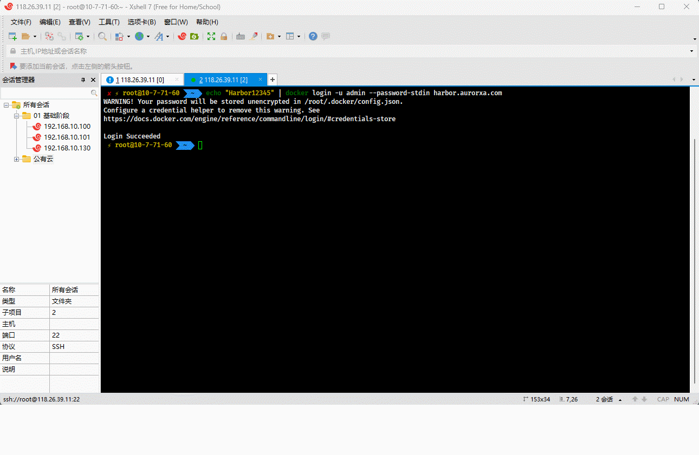The width and height of the screenshot is (699, 455).
Task: Open session 192.168.10.101
Action: tap(67, 137)
